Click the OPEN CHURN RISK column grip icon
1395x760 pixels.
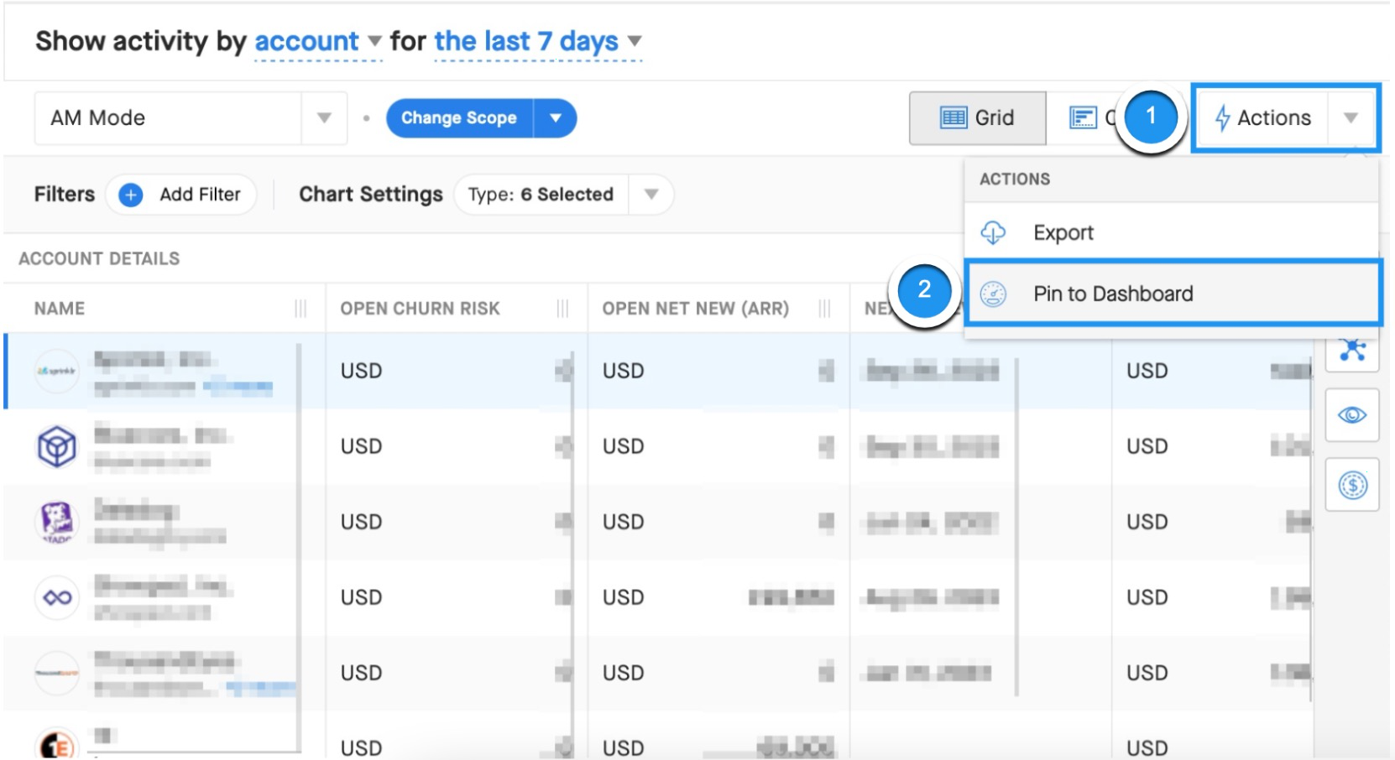[562, 309]
